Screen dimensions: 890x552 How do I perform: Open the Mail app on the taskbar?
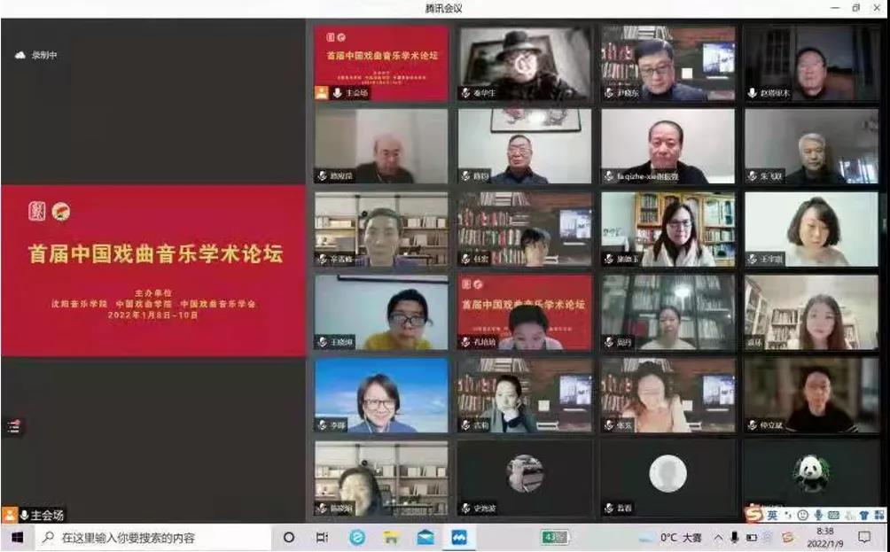coord(425,538)
